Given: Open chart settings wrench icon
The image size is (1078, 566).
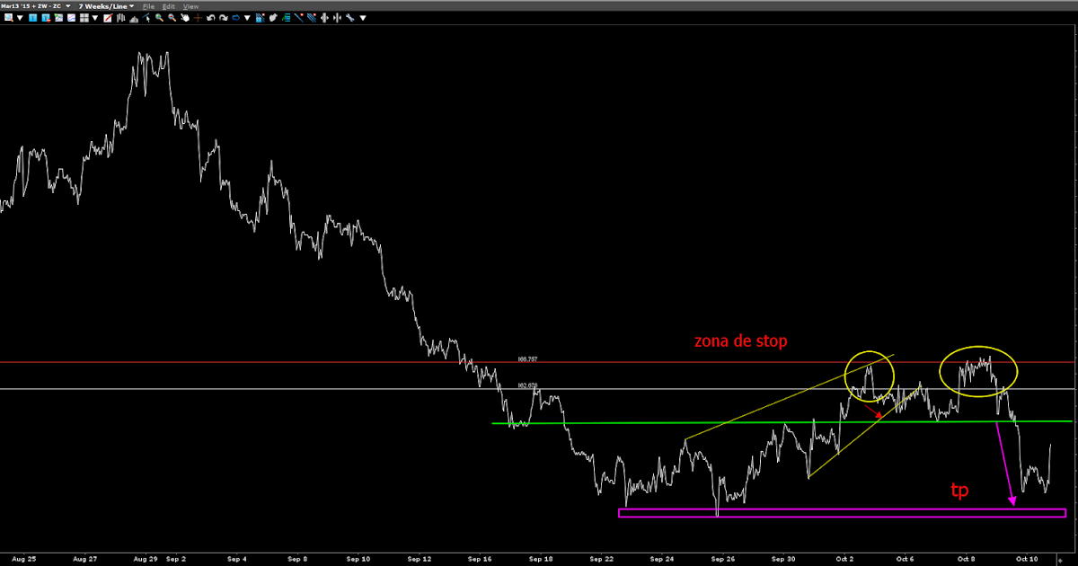Looking at the screenshot, I should [349, 17].
